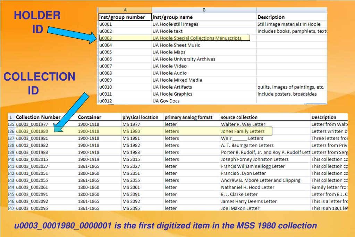The image size is (355, 237).
Task: Select 'Nathaniel H. Hood Letter' cell
Action: 265,187
